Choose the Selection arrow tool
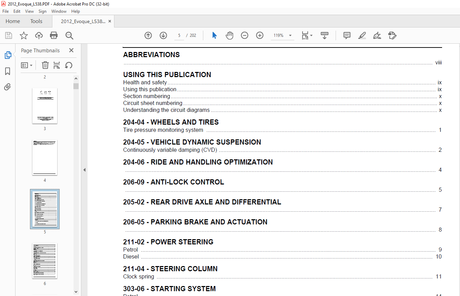 214,35
